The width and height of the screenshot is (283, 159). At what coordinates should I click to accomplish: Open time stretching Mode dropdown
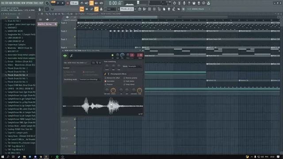tap(134, 66)
